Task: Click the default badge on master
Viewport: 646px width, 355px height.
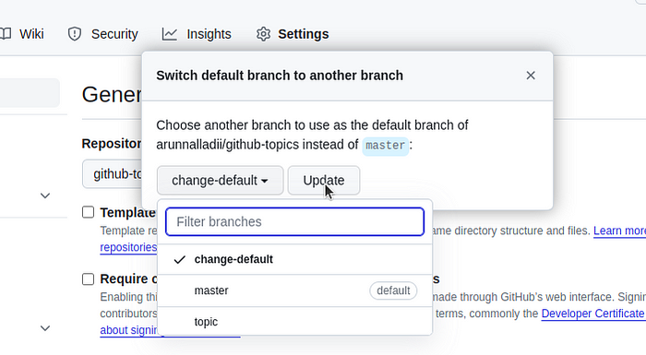Action: (x=393, y=290)
